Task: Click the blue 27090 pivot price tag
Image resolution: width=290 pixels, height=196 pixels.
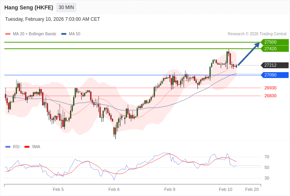Action: pyautogui.click(x=275, y=75)
